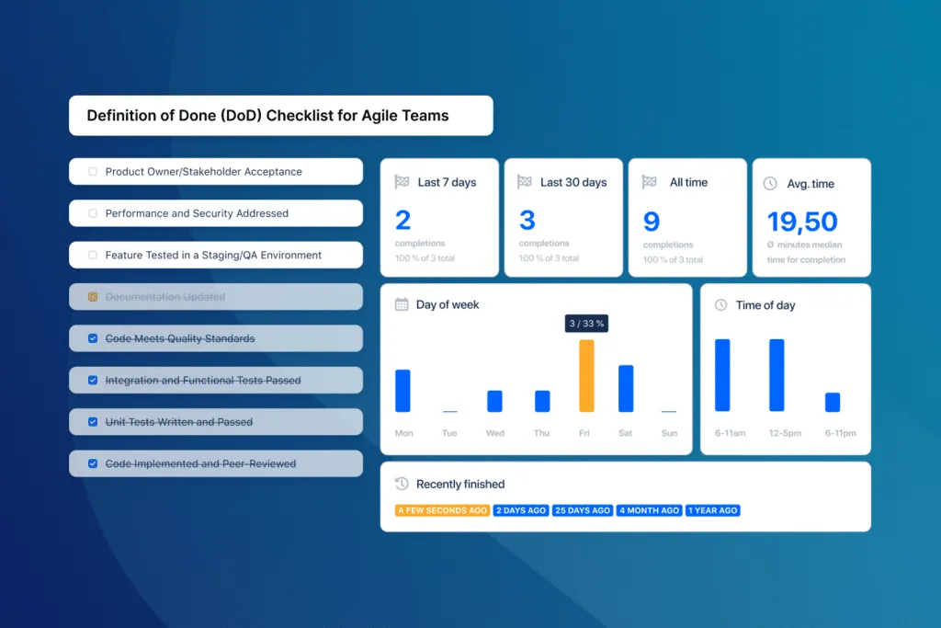
Task: Click the 12-5pm axis label
Action: 785,433
